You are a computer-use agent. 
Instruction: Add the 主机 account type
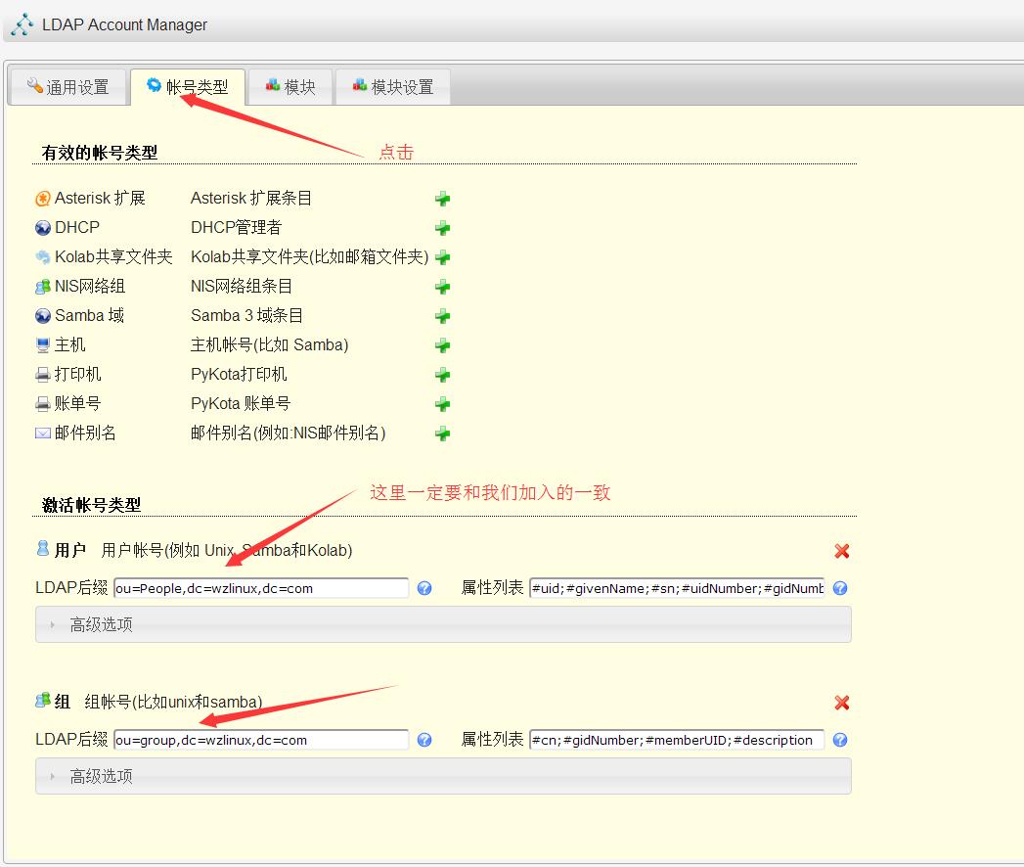click(443, 345)
